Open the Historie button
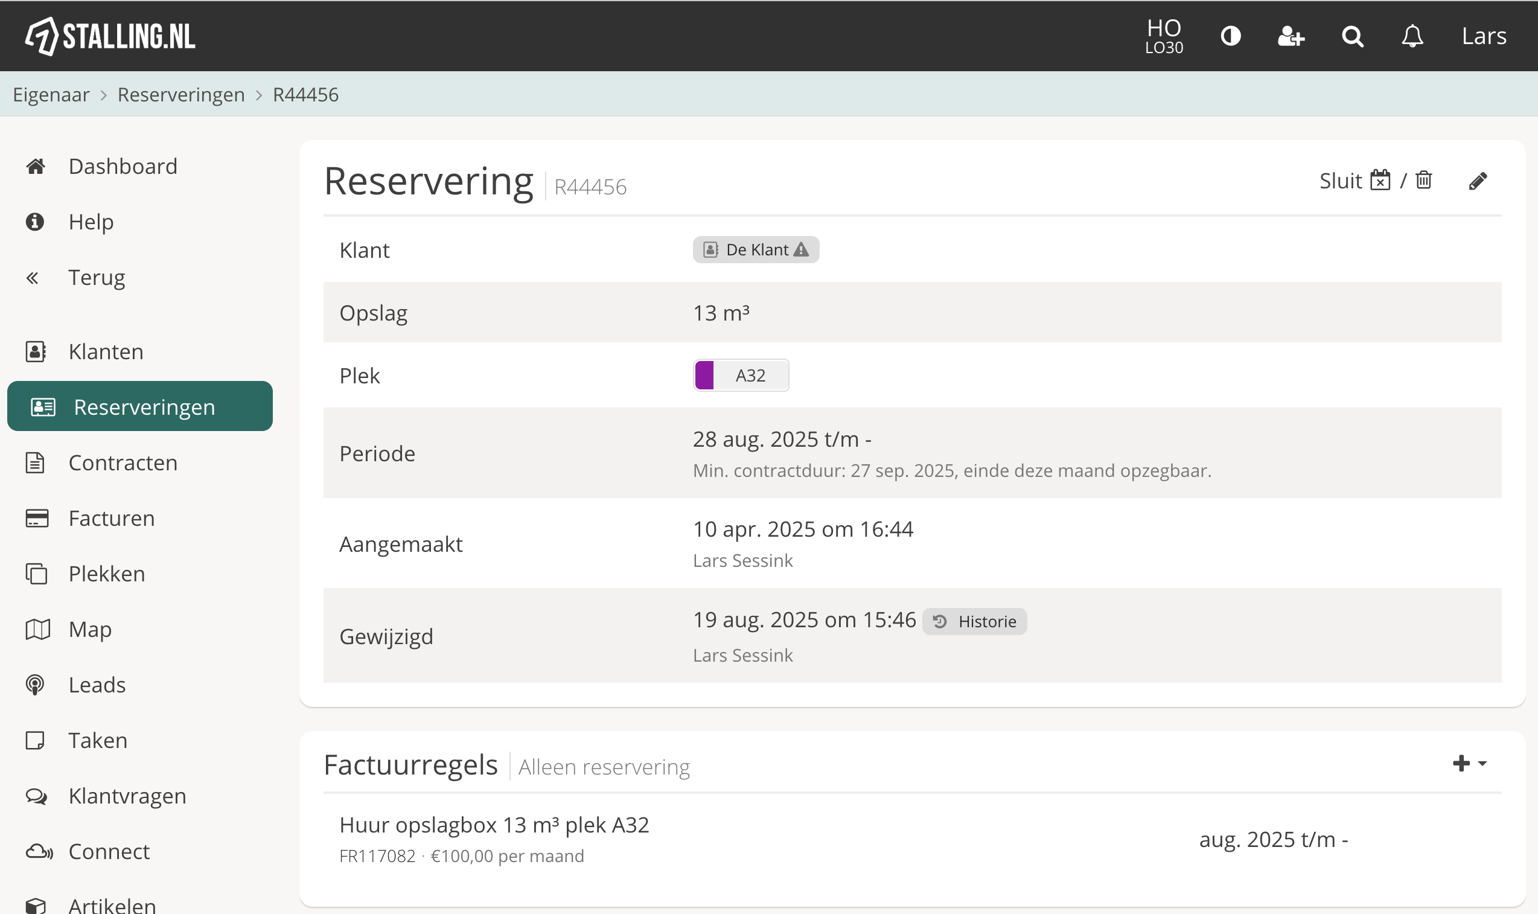The image size is (1538, 914). point(974,621)
